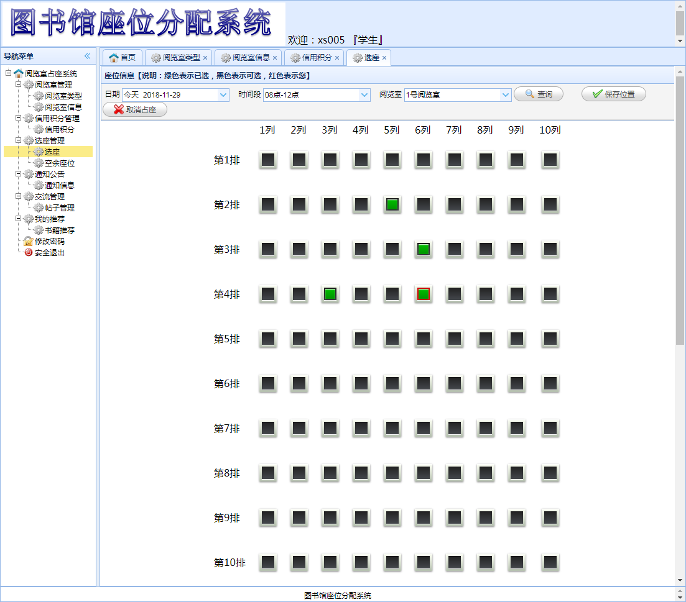
Task: Choose seat at row 7, column 2
Action: (x=299, y=428)
